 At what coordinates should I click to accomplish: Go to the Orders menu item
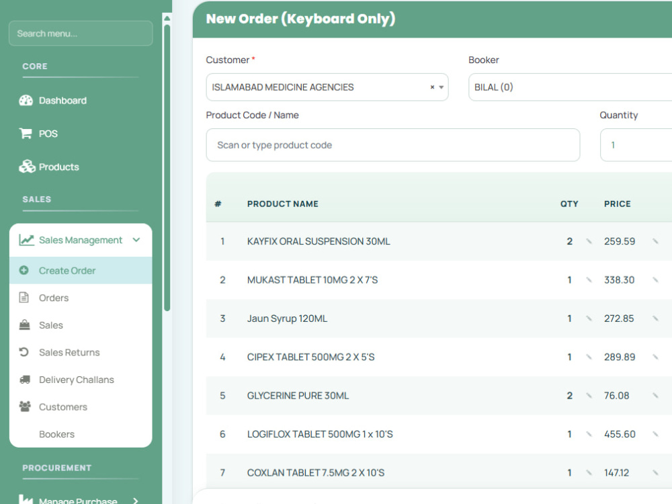coord(81,298)
